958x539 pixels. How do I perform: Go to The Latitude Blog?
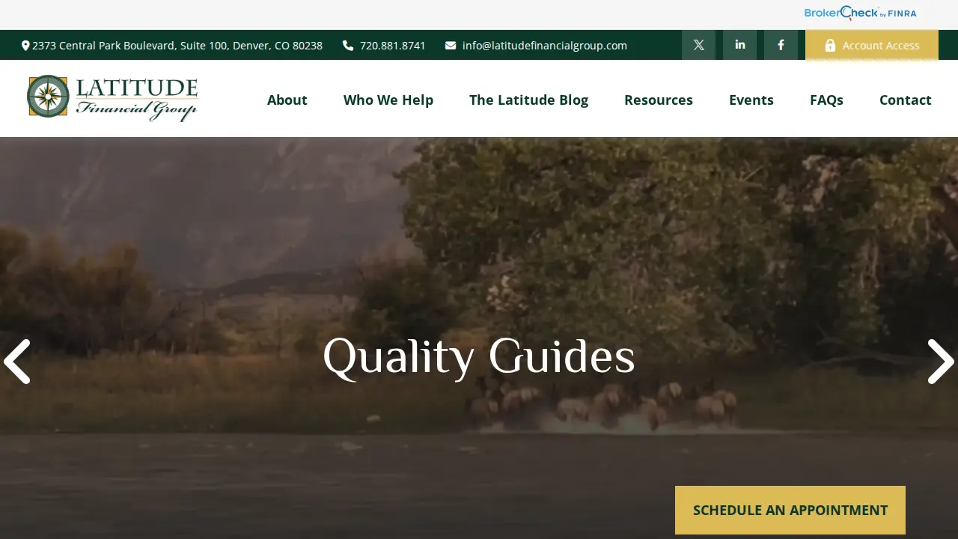[x=528, y=100]
